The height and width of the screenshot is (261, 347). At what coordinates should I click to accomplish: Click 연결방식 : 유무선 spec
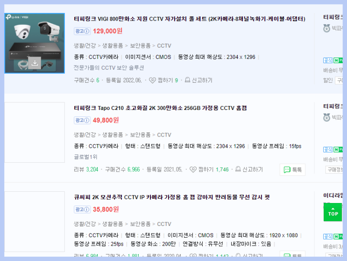pyautogui.click(x=203, y=244)
